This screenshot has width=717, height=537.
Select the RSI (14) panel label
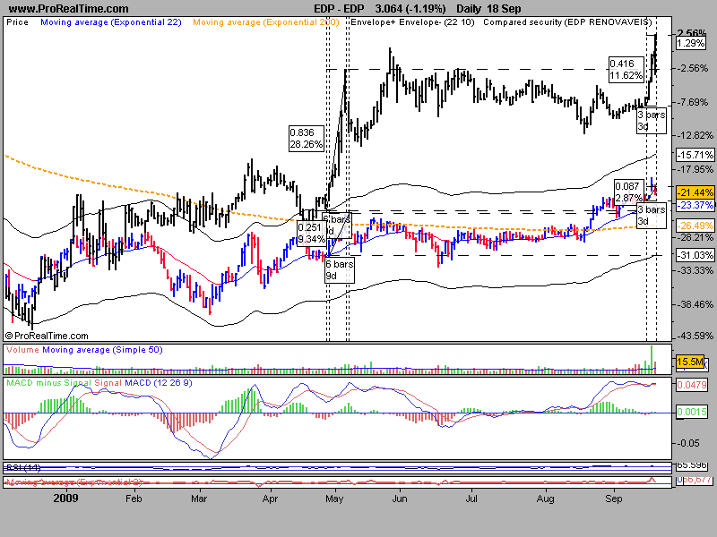pyautogui.click(x=23, y=467)
